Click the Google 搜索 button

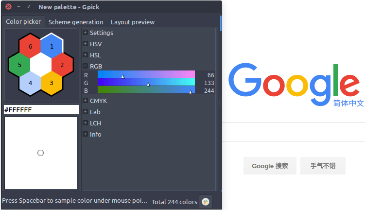[x=270, y=166]
